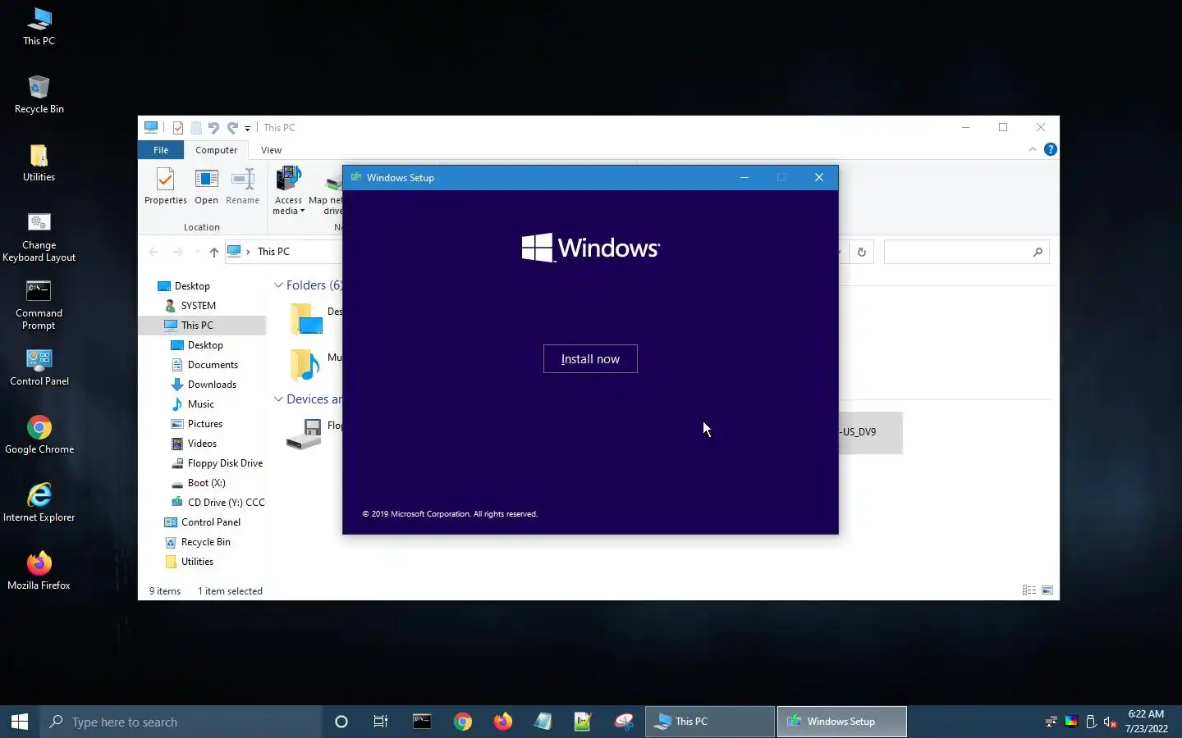The width and height of the screenshot is (1182, 738).
Task: Click the Mozilla Firefox desktop icon
Action: [x=39, y=571]
